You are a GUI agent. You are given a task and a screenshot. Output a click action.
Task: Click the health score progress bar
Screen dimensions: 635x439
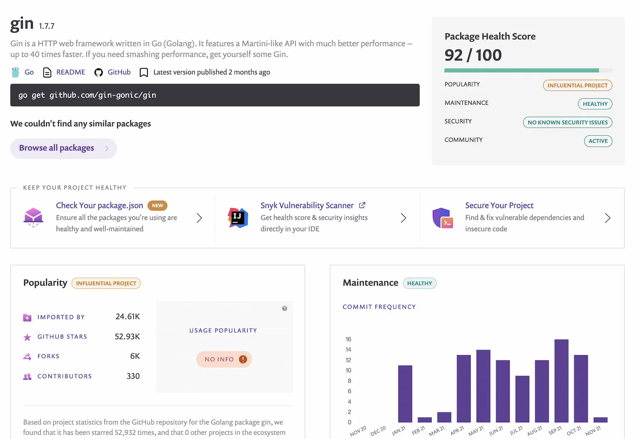pyautogui.click(x=528, y=70)
